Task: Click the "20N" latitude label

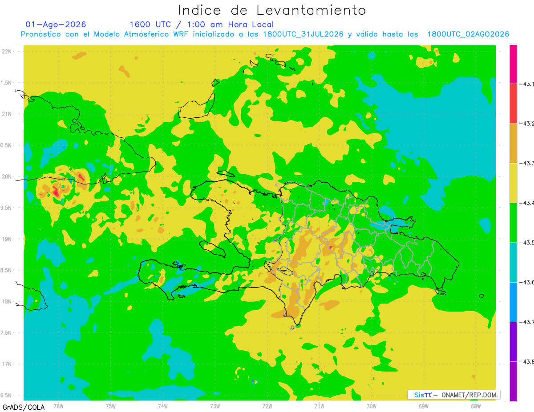Action: (7, 177)
